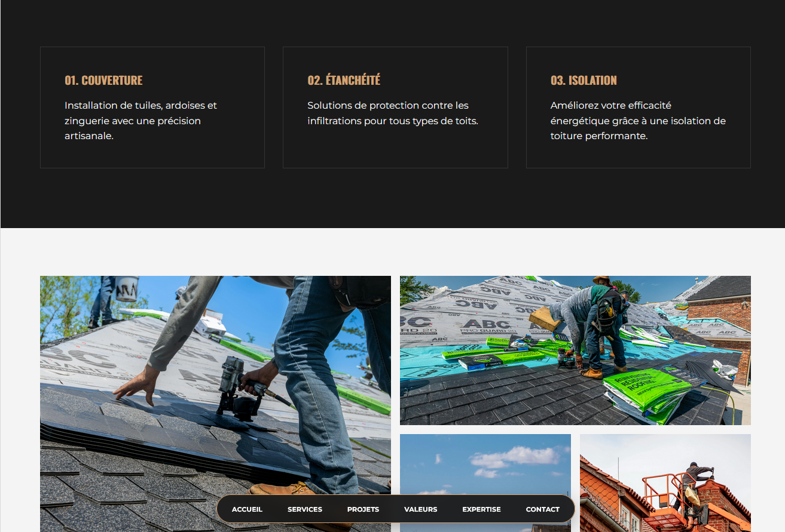Select VALEURS in the bottom navigation
The image size is (785, 532).
(x=420, y=509)
